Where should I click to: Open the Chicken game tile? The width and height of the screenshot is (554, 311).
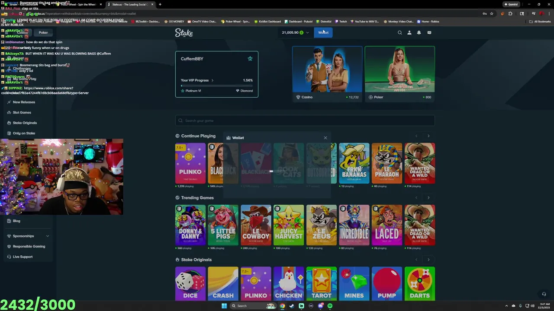click(289, 283)
